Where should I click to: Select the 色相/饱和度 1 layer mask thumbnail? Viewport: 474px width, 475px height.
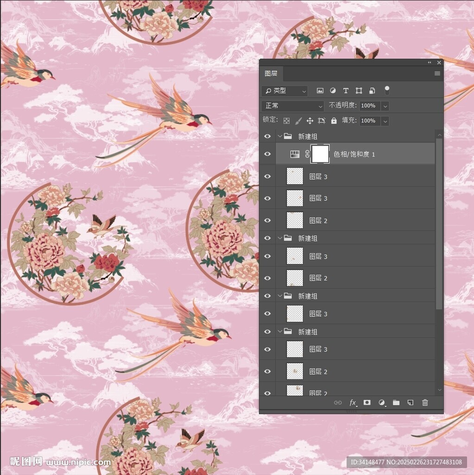coord(320,154)
